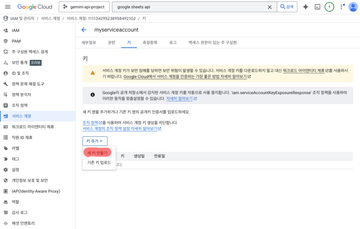Click the 워크로드 아이덴티티 제휴 warning link
The width and height of the screenshot is (360, 229).
(303, 70)
